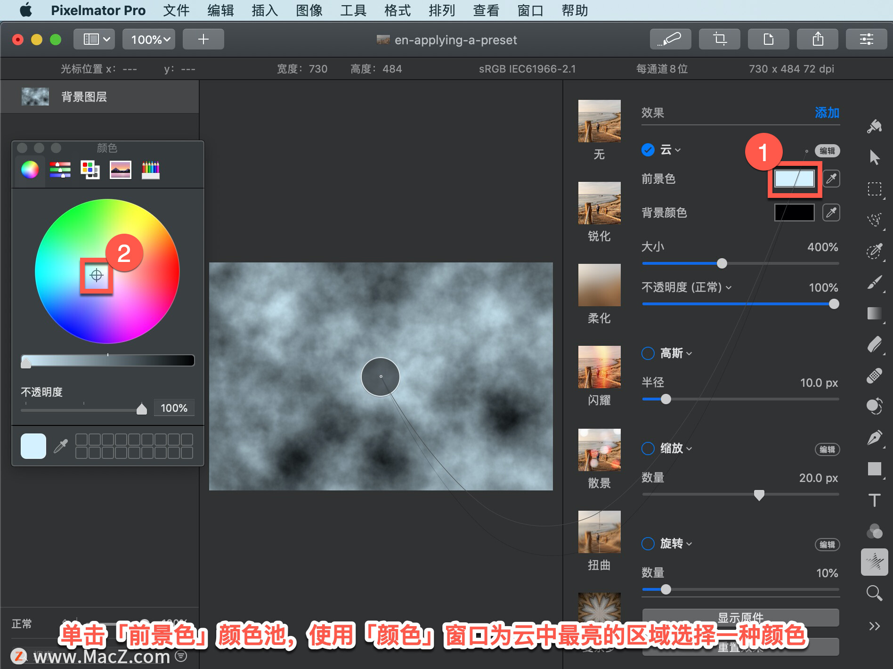Screen dimensions: 893x669
Task: Click the 背景颜色 black color well
Action: pyautogui.click(x=795, y=212)
